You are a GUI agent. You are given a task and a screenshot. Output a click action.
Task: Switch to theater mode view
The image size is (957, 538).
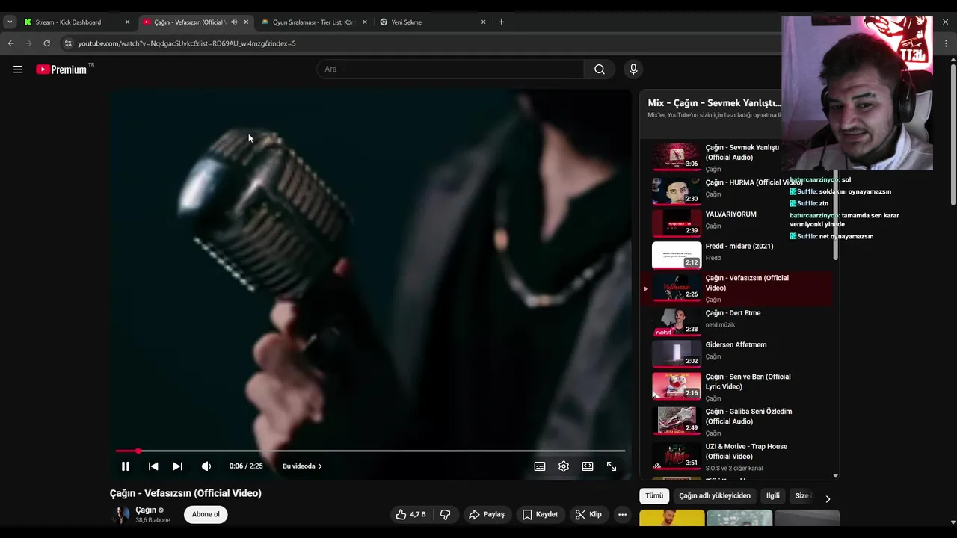(x=588, y=466)
